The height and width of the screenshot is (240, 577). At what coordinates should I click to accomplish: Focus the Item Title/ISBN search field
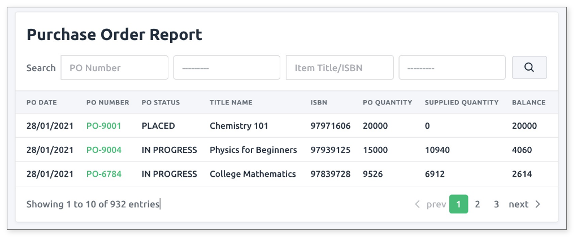(x=340, y=68)
